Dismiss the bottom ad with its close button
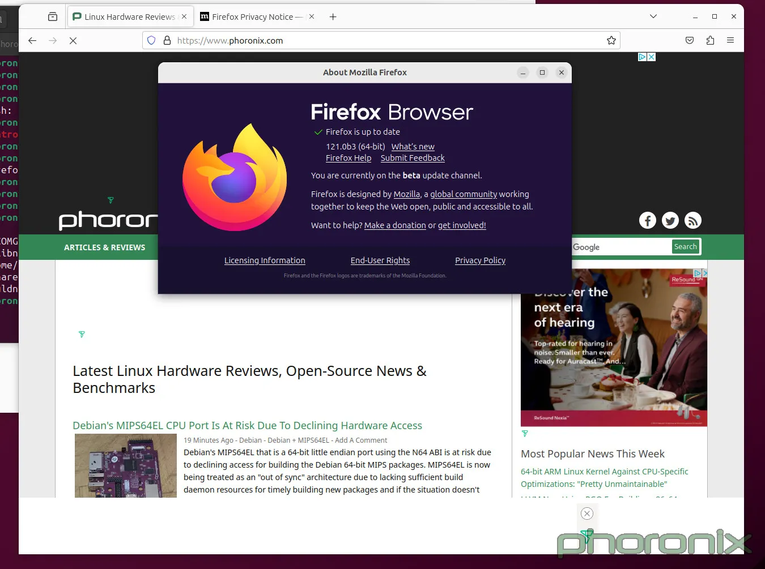 (586, 513)
